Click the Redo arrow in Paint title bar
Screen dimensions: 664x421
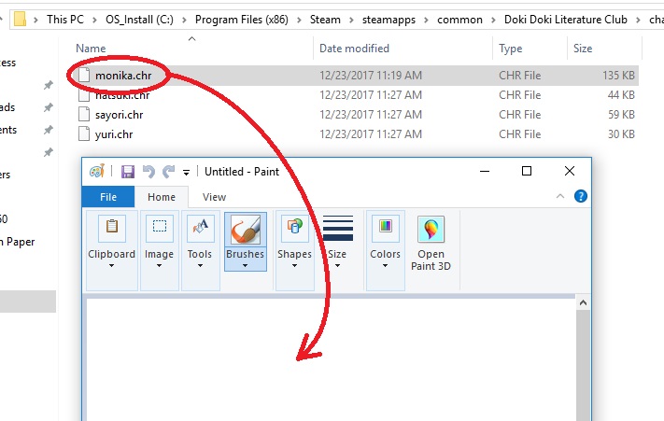168,172
